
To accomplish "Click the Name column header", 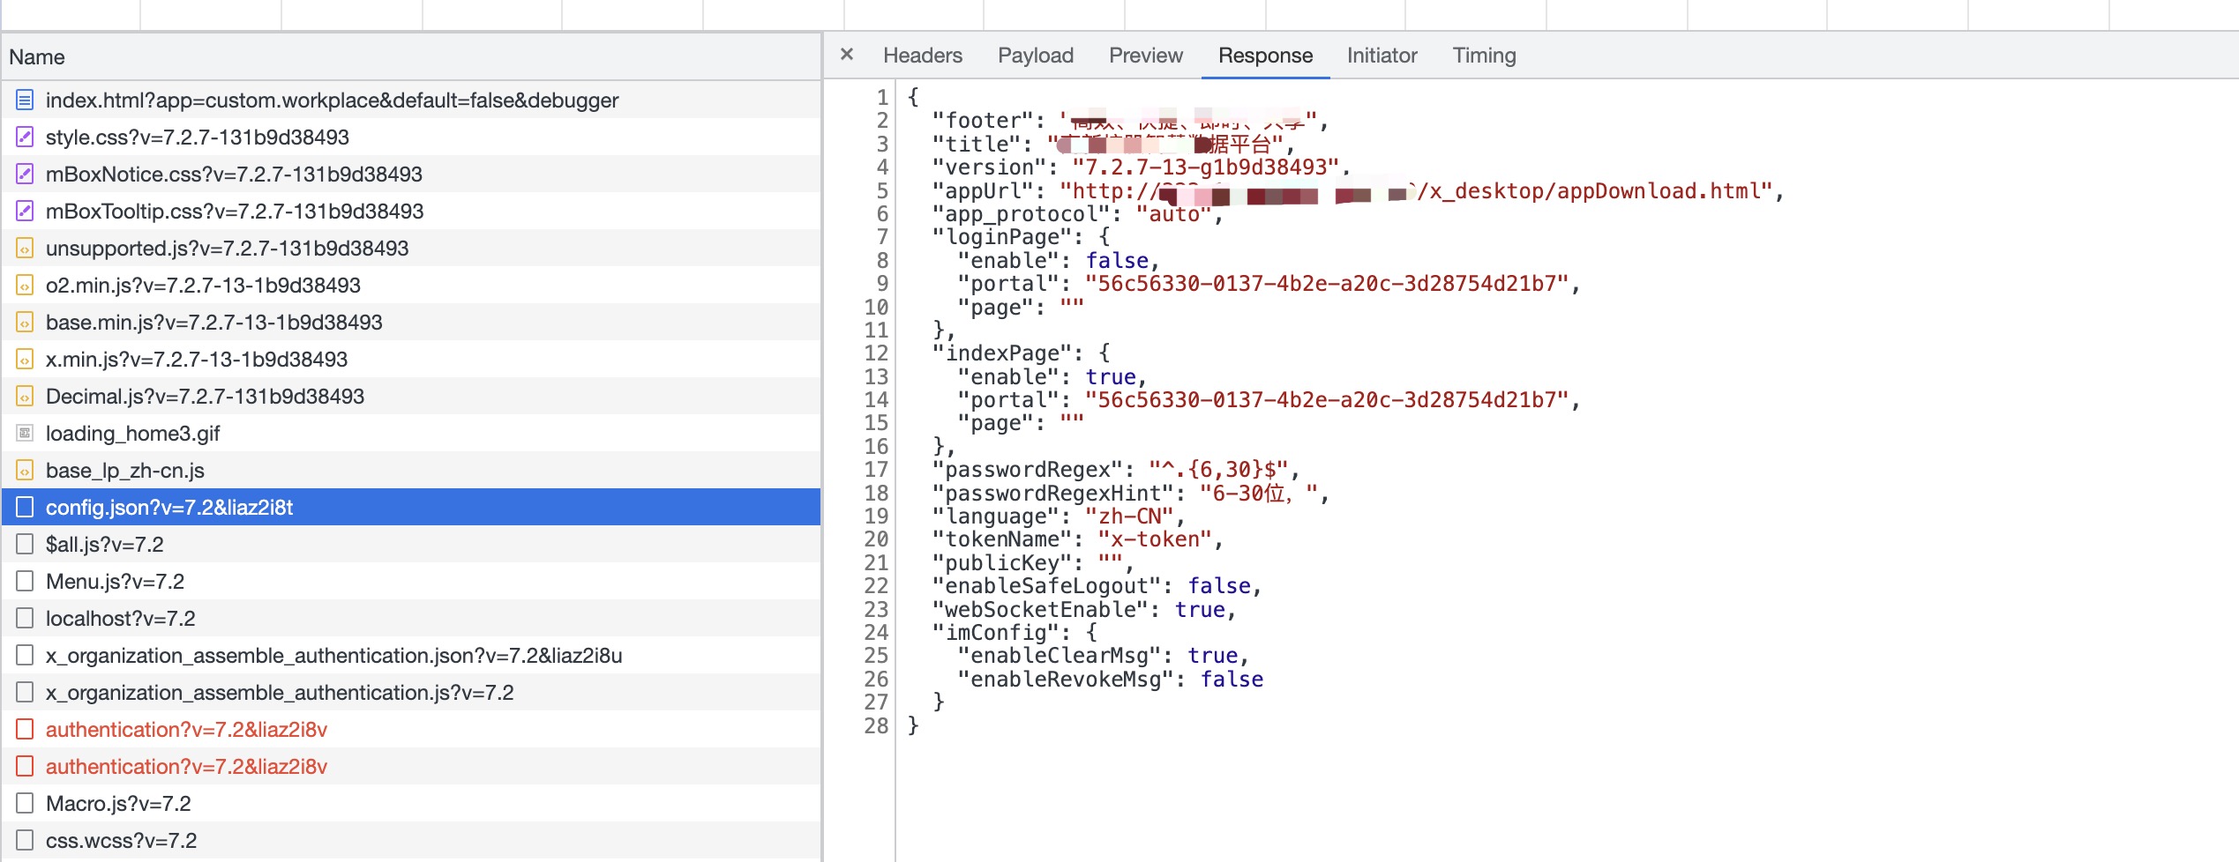I will coord(37,57).
